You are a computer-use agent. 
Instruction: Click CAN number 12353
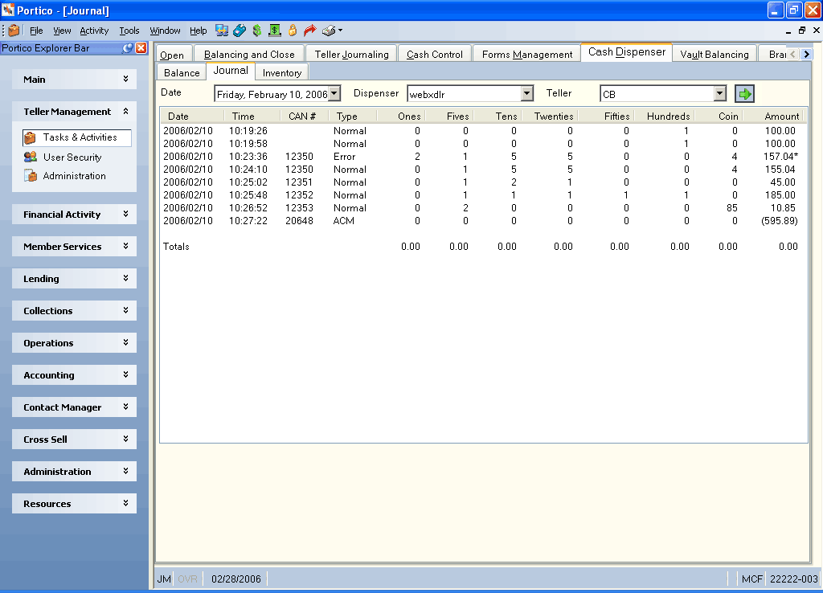(x=299, y=208)
